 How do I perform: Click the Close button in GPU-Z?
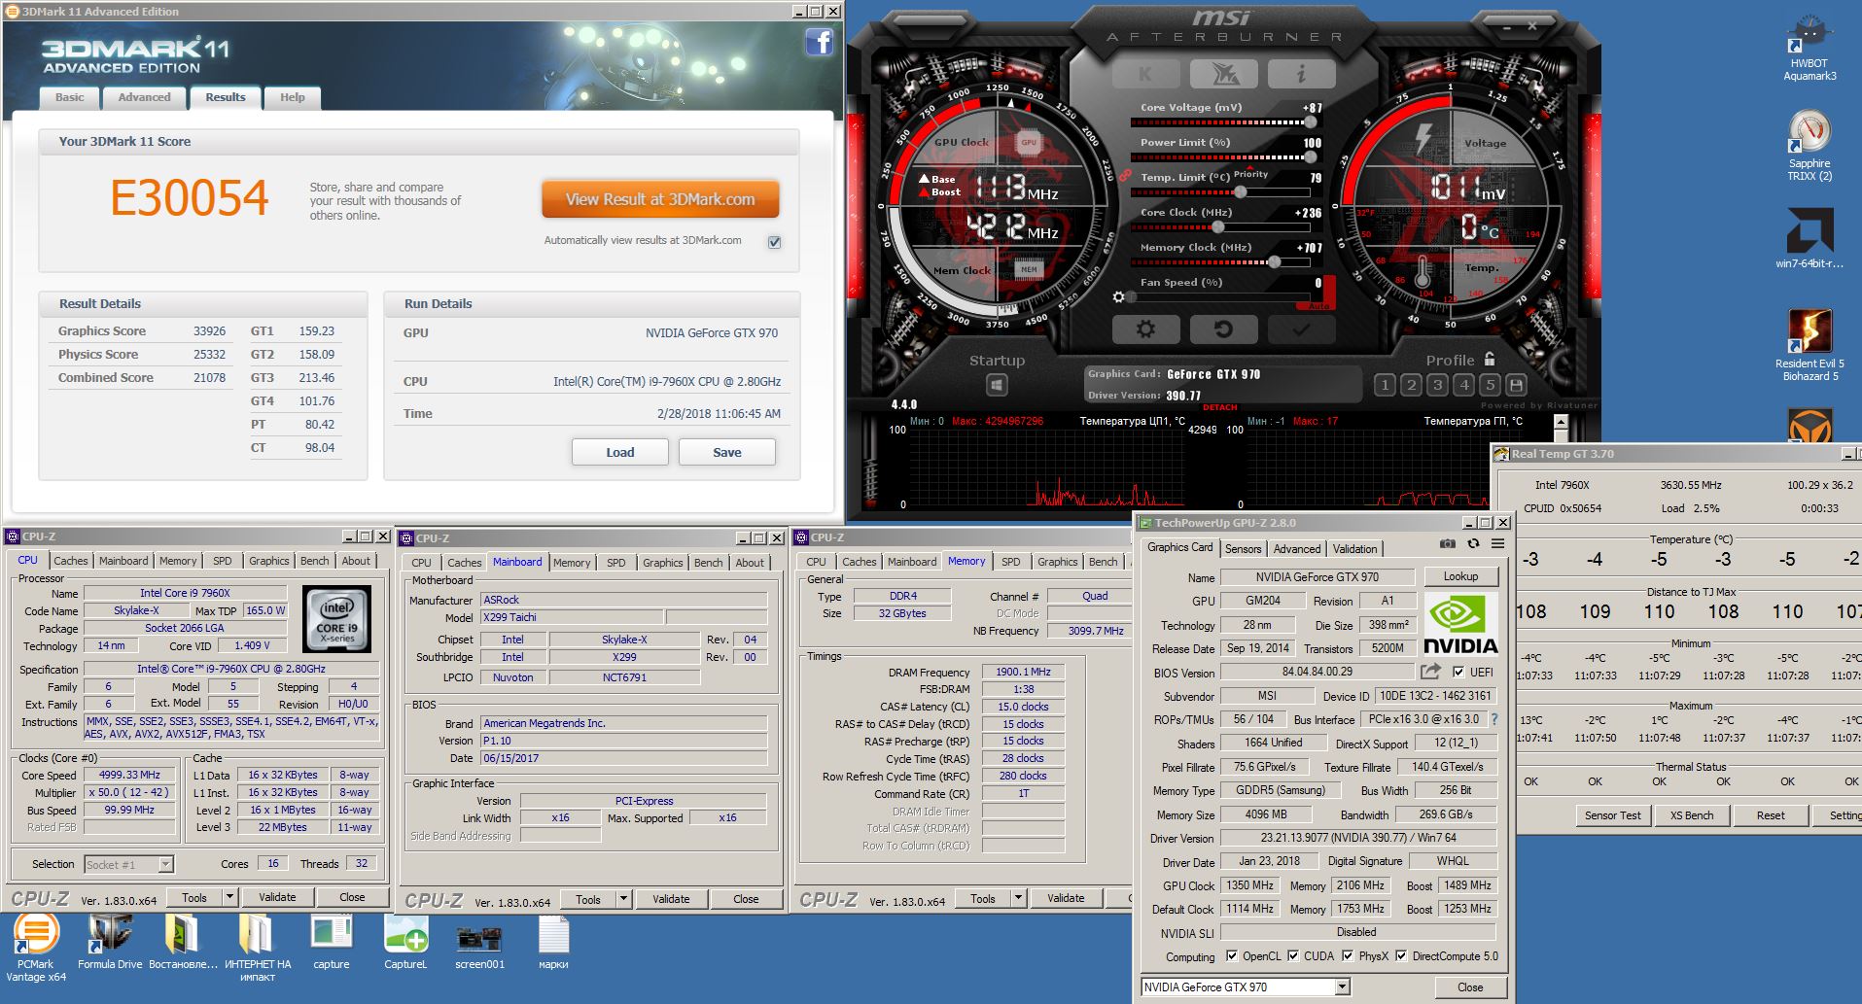pos(1470,987)
